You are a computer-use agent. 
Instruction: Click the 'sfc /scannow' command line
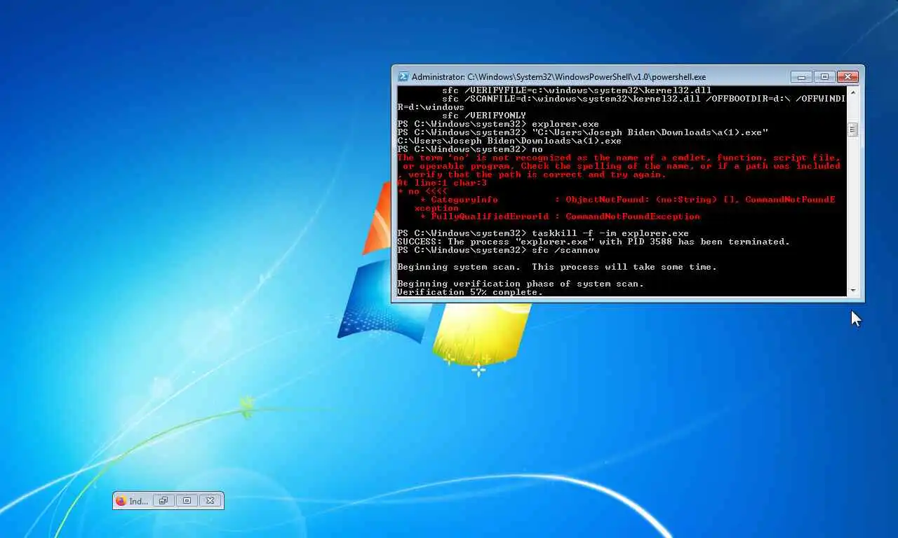pyautogui.click(x=498, y=250)
